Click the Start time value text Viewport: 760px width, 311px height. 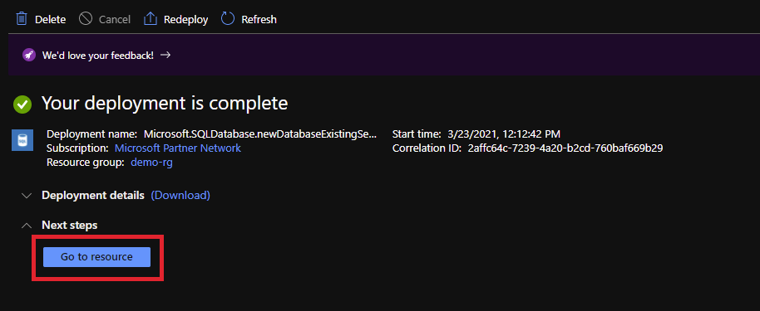(x=503, y=134)
